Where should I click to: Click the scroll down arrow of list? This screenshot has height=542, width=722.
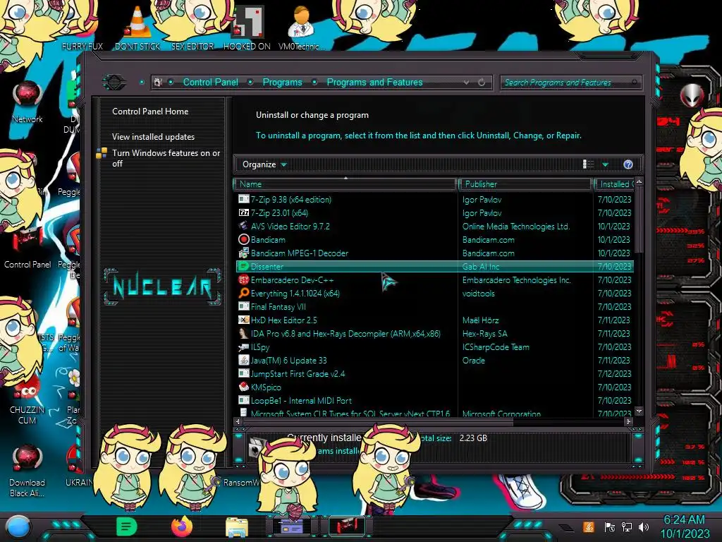[639, 411]
